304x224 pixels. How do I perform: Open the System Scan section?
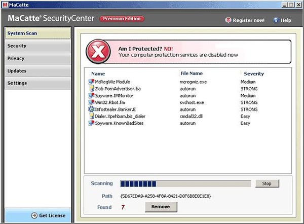[x=38, y=33]
